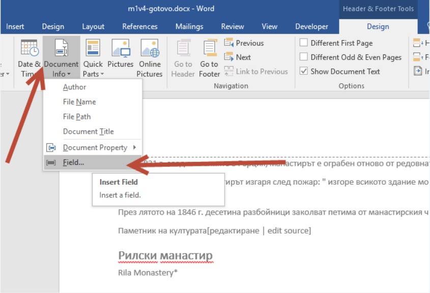
Task: Open the Mailings ribbon tab
Action: tap(189, 26)
